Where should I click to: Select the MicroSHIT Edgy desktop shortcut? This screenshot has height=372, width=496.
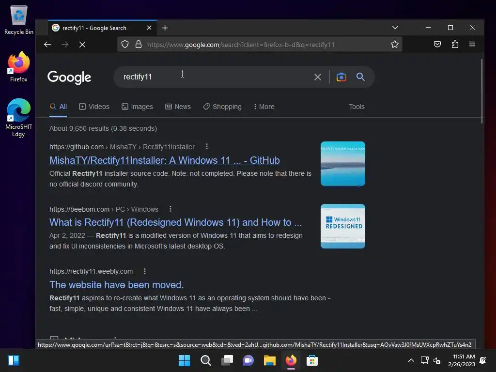pyautogui.click(x=19, y=118)
